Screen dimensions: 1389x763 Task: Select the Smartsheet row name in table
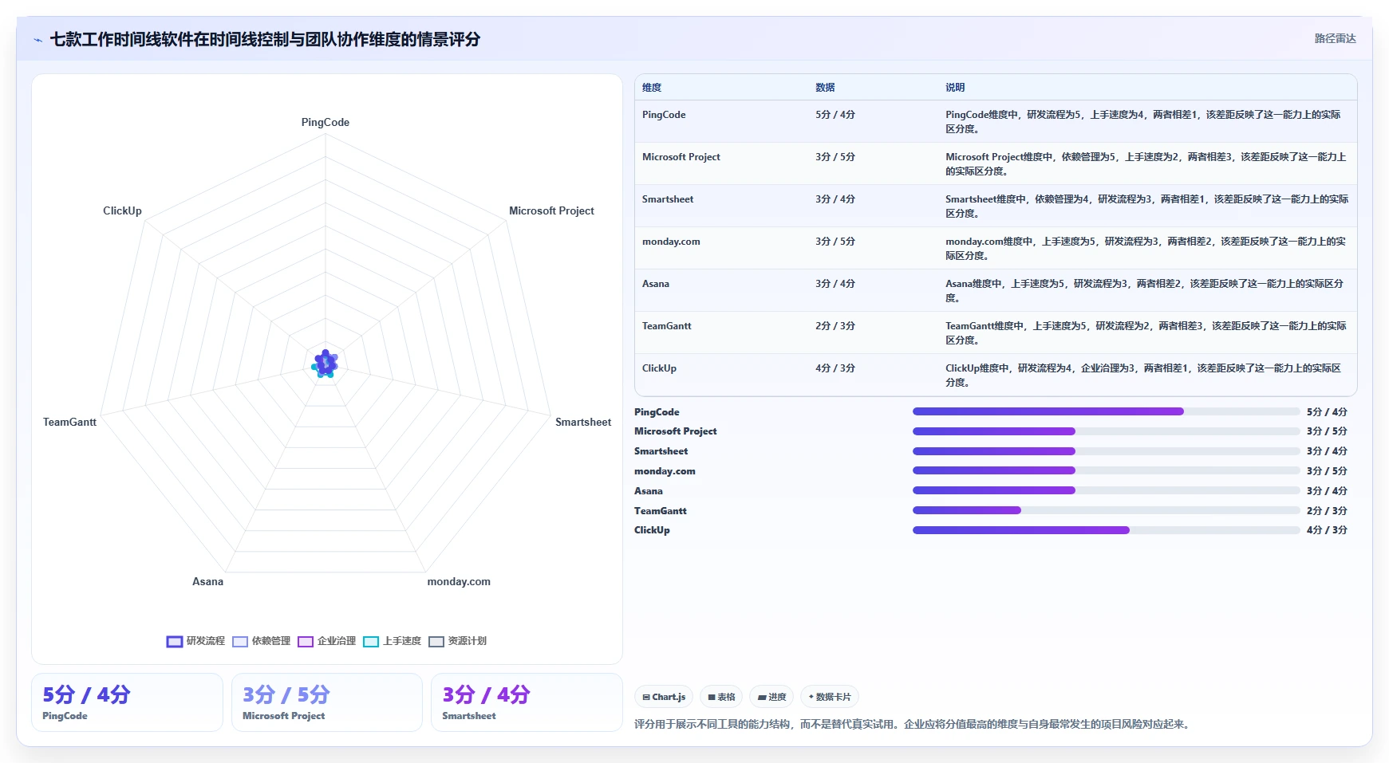668,199
